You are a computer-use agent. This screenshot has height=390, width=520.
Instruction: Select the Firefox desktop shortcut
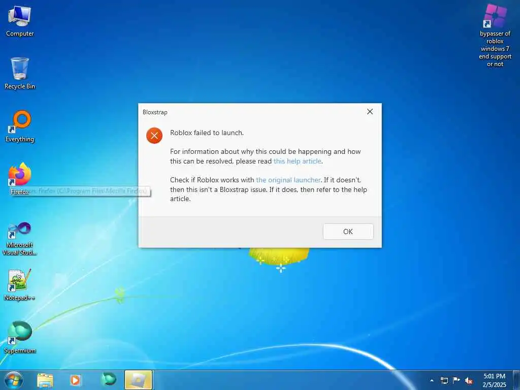20,178
